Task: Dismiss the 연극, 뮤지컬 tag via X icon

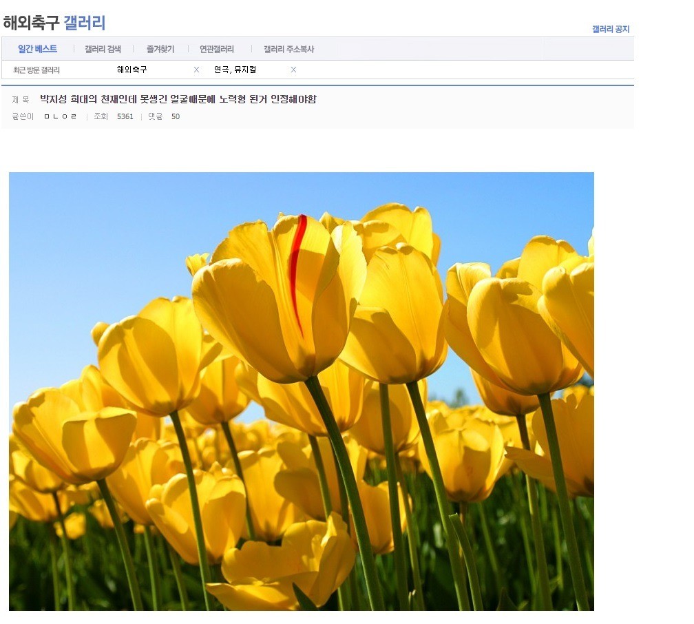Action: [x=293, y=69]
